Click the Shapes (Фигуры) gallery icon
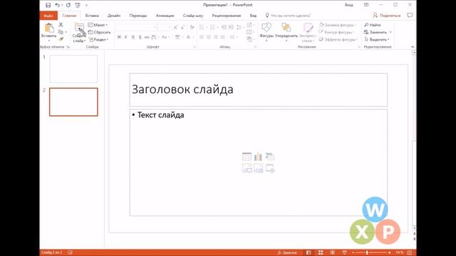456x256 pixels. point(266,28)
